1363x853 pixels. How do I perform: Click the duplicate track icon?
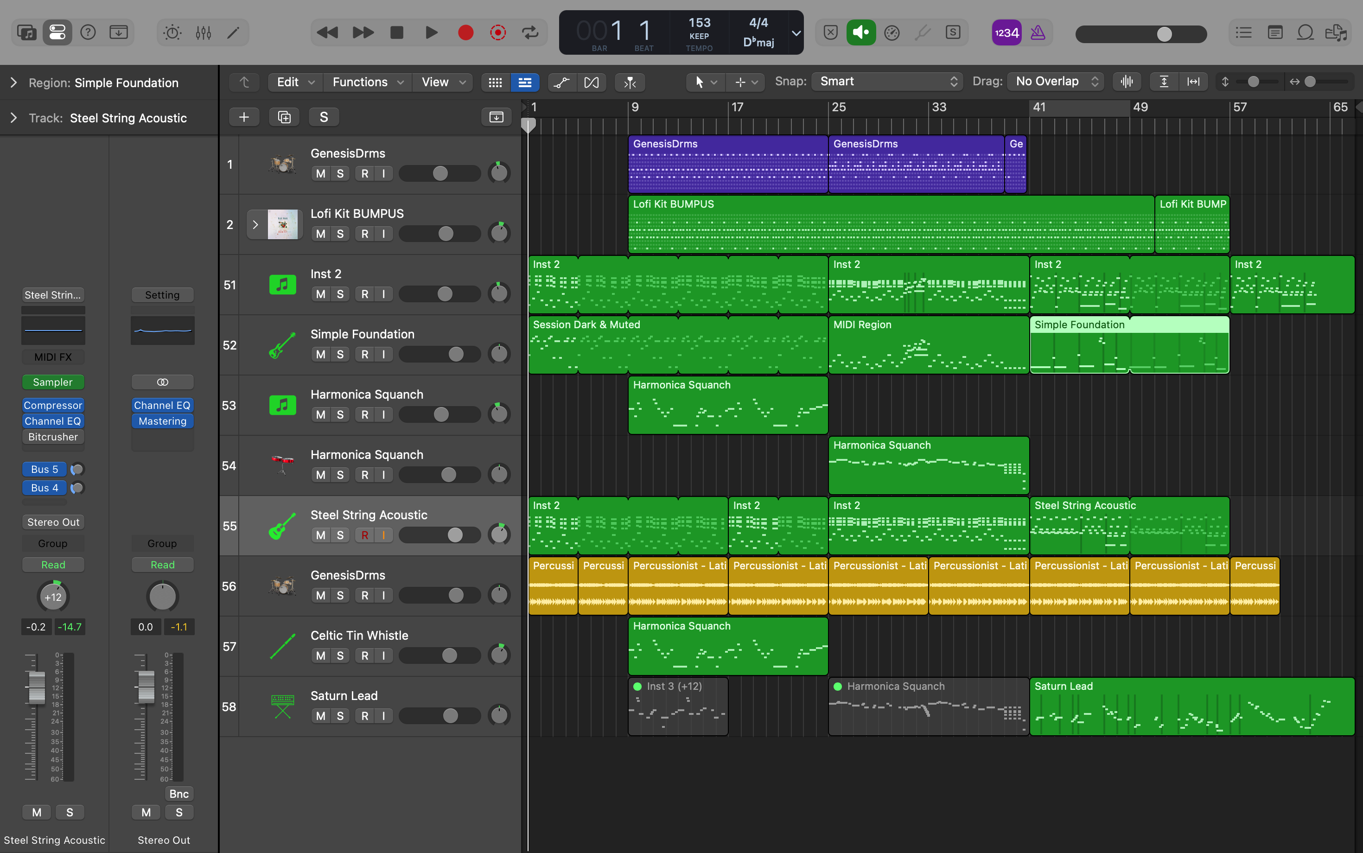click(x=284, y=117)
